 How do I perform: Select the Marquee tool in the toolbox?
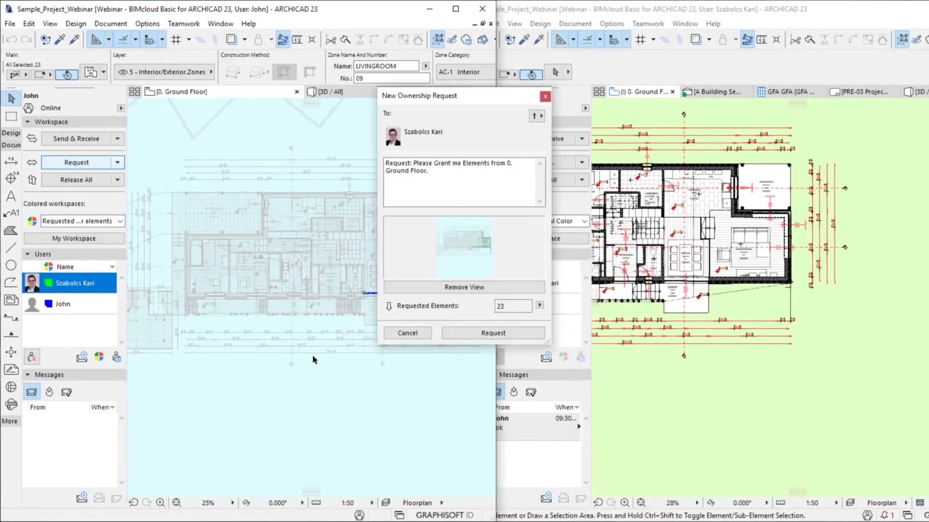click(x=11, y=116)
